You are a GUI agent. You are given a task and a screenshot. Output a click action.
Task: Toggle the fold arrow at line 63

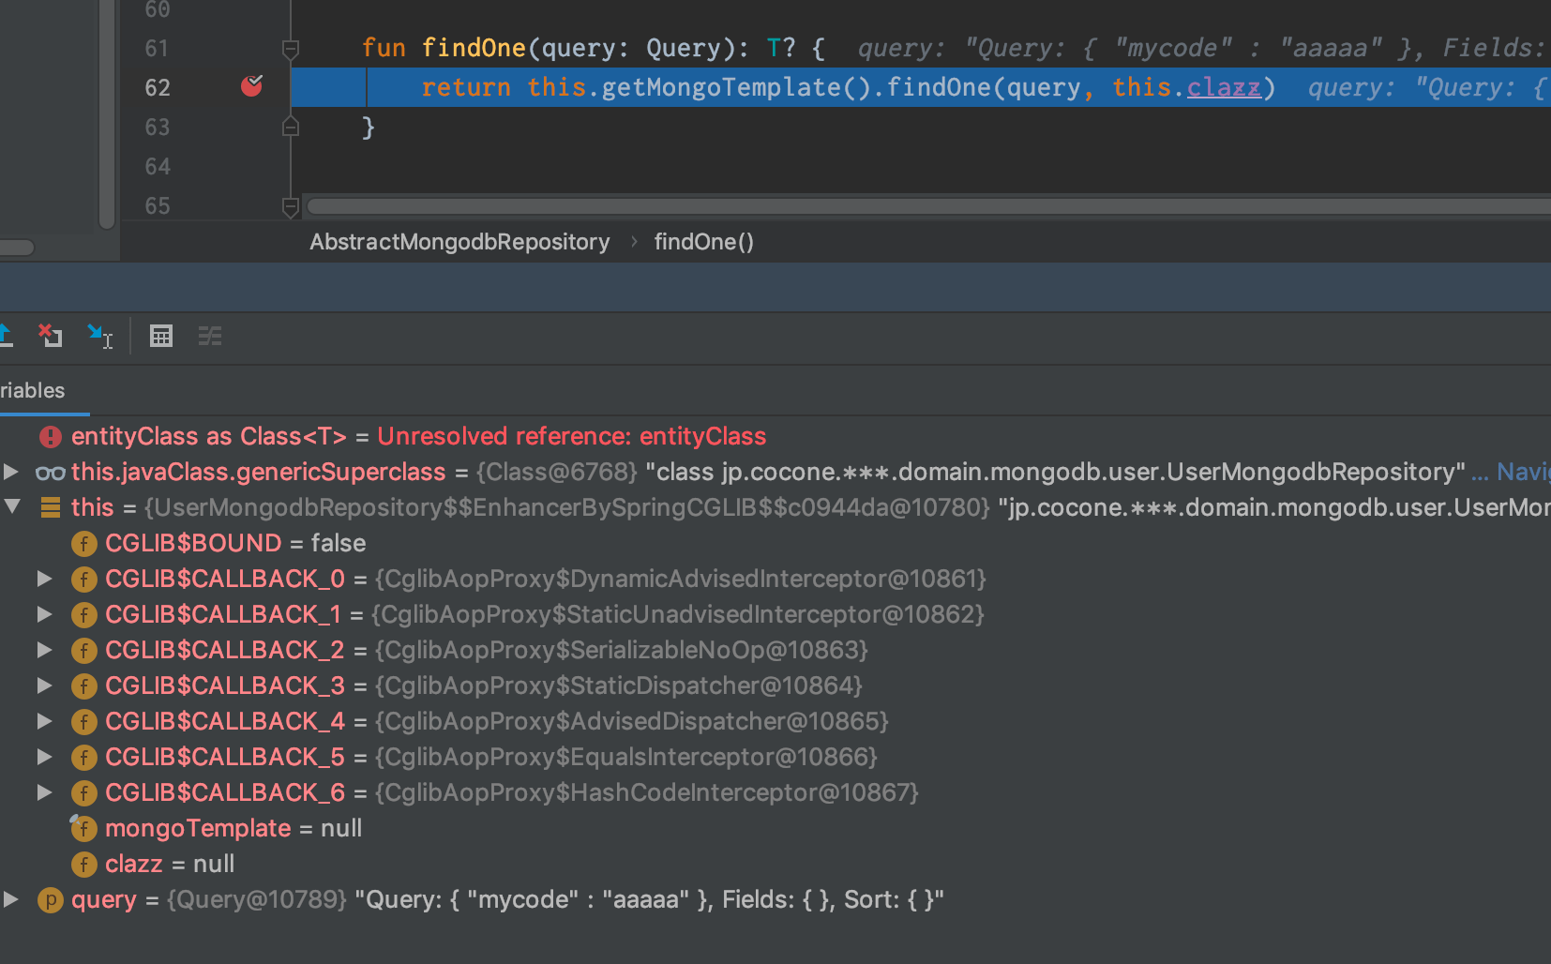(290, 126)
